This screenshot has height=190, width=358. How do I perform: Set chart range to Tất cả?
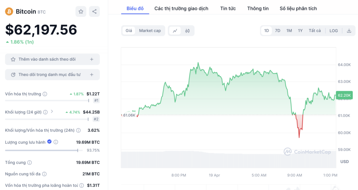click(315, 31)
